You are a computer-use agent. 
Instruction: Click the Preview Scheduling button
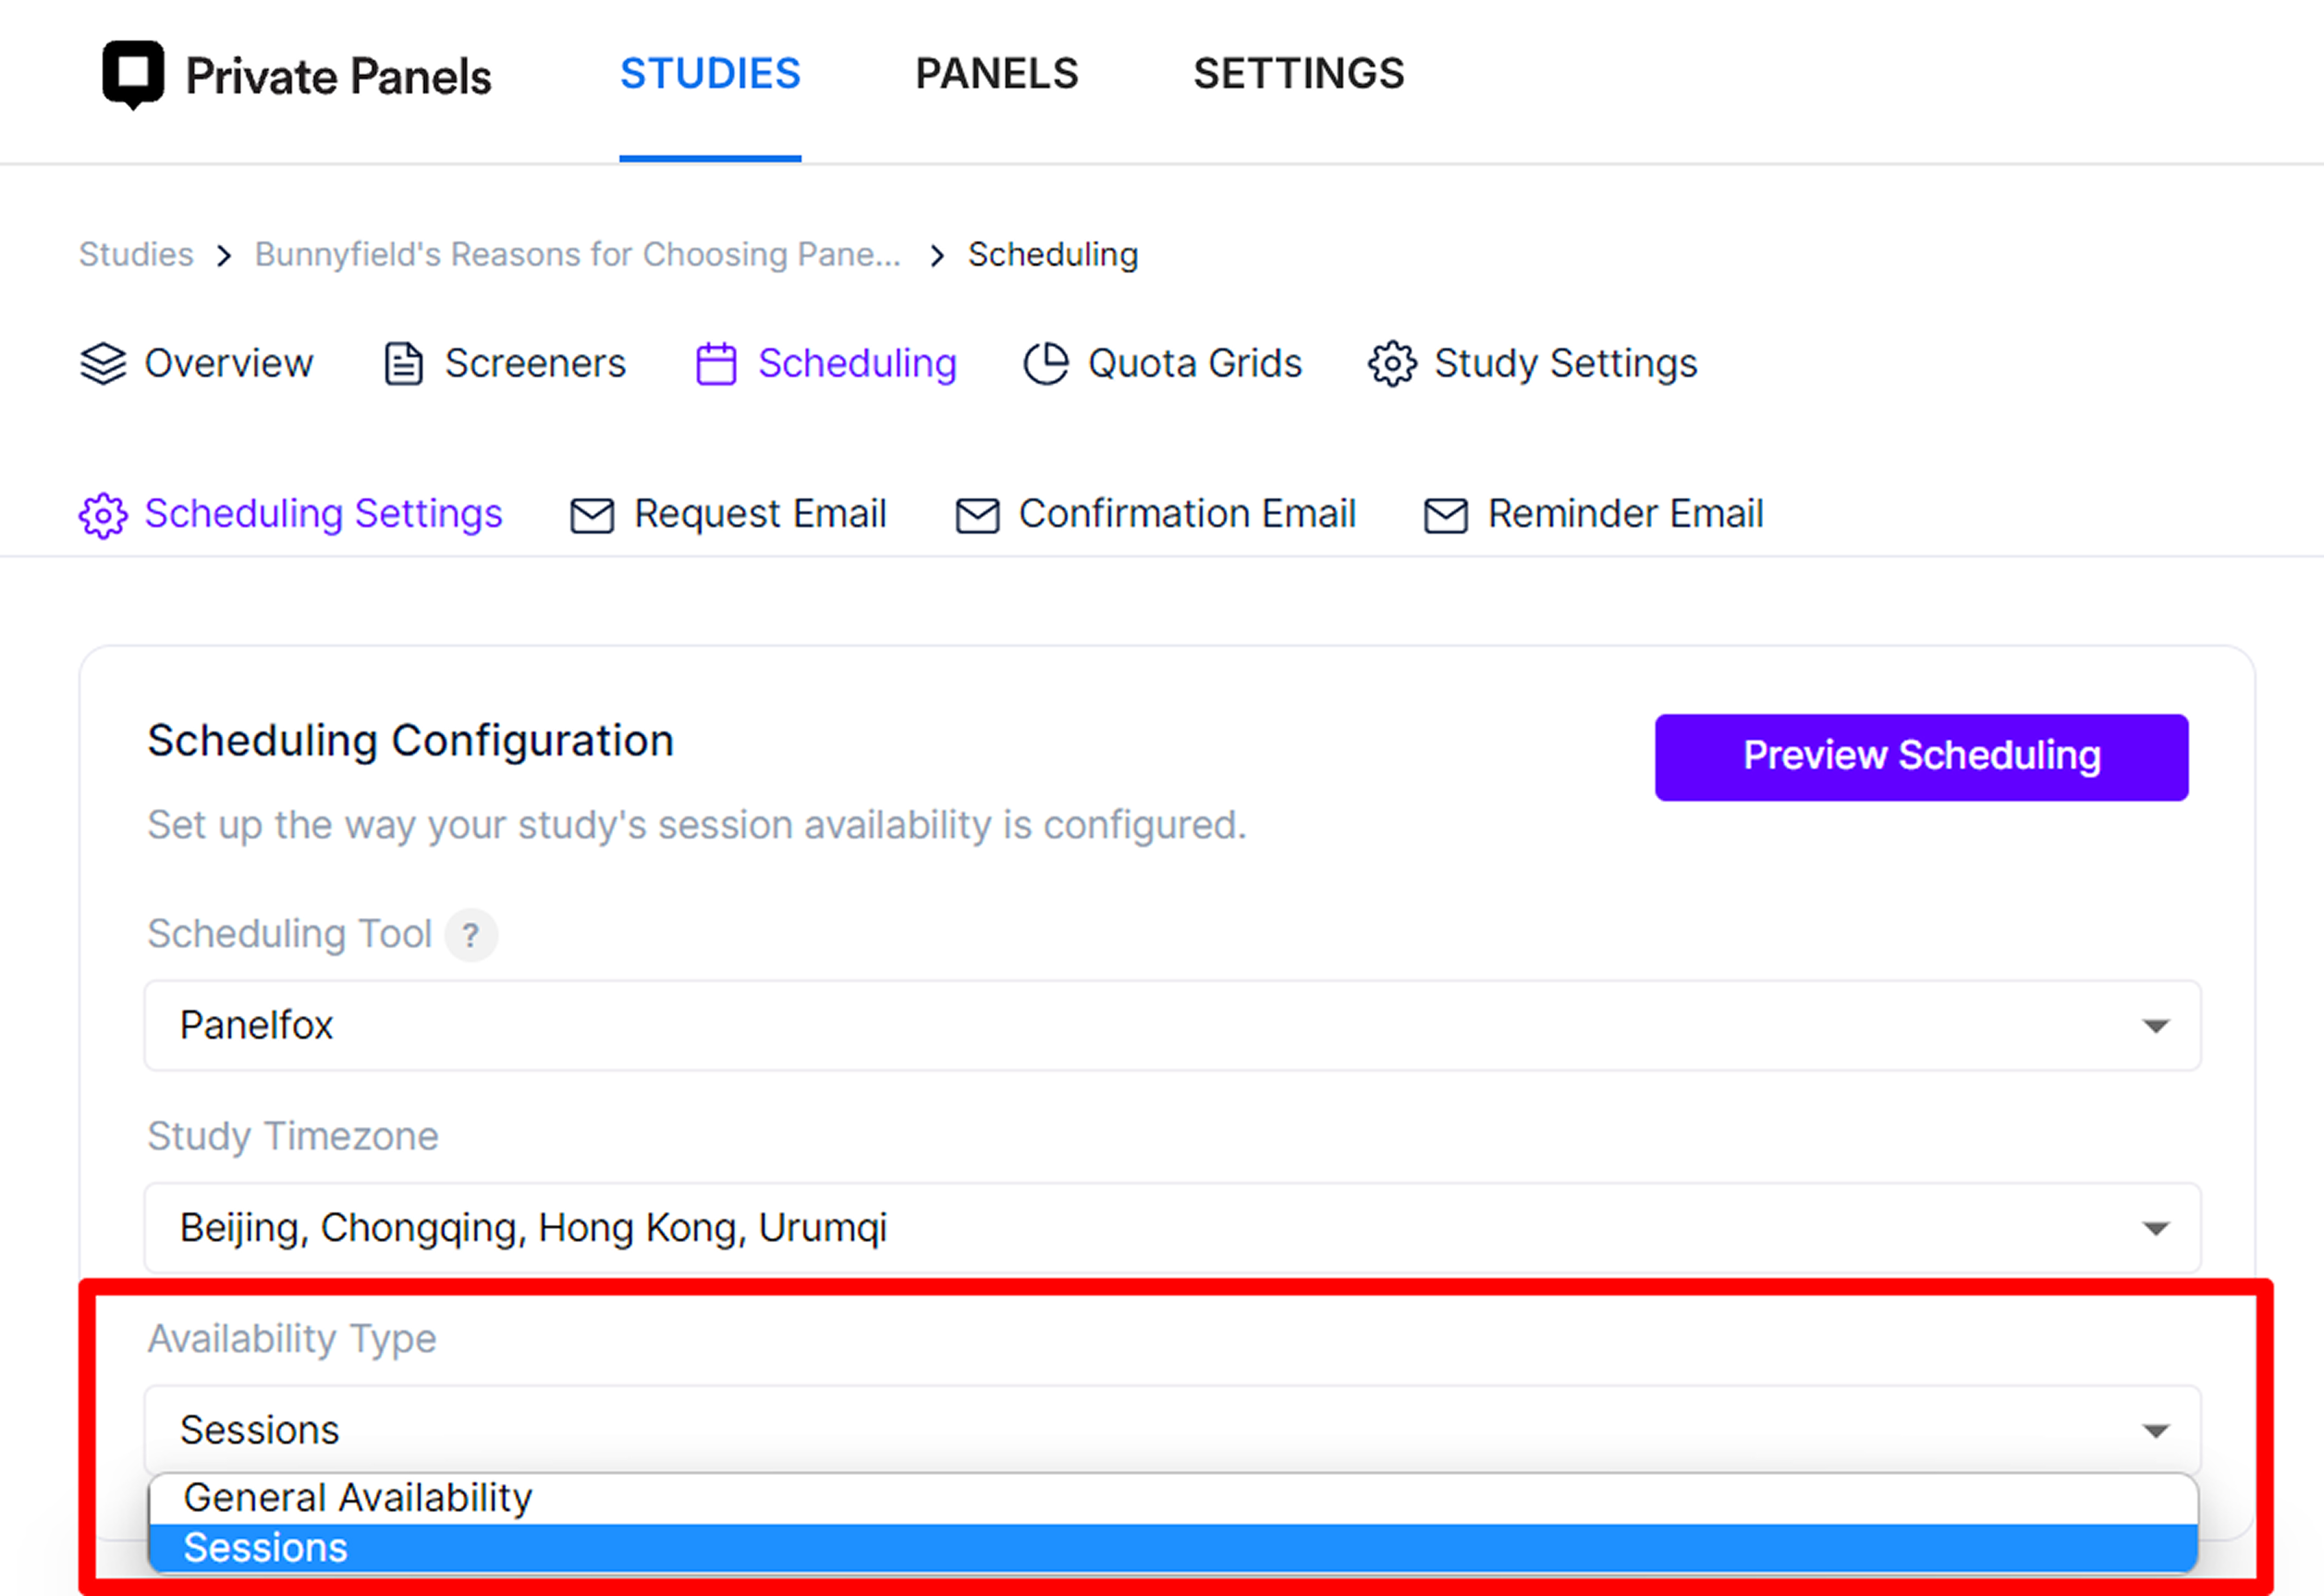click(x=1921, y=757)
